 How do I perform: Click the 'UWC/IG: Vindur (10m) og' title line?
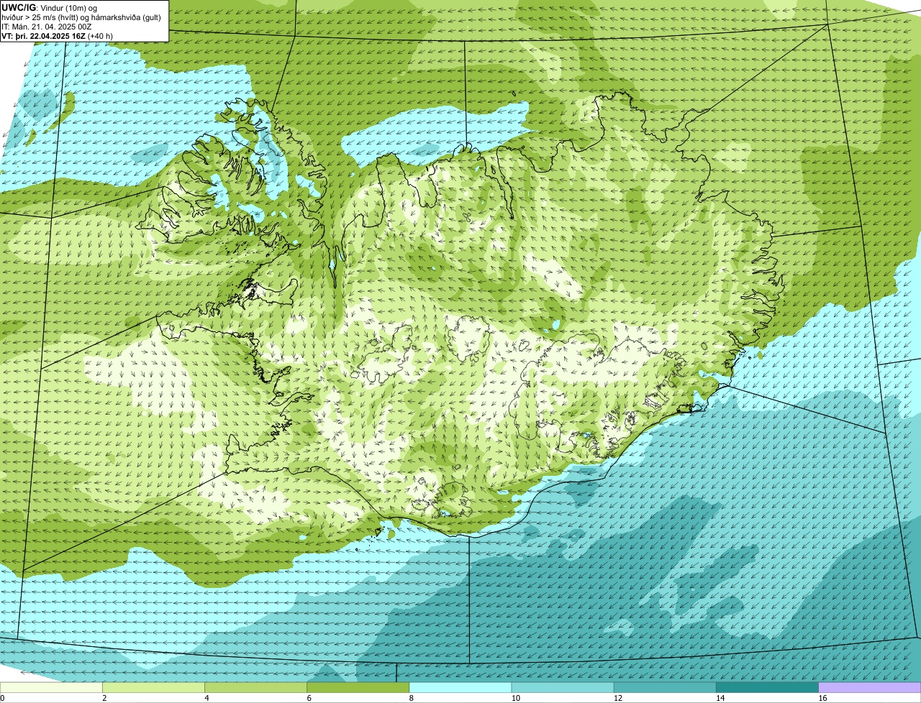49,8
